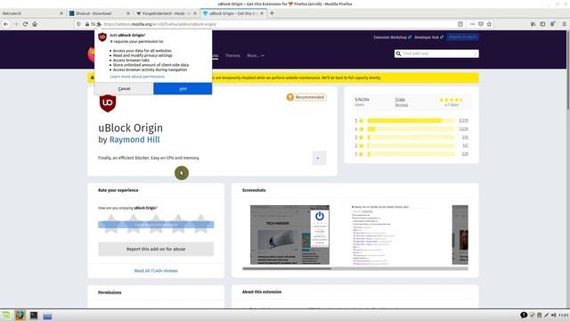Switch to the ForgeEndertech Mods tab
The image size is (570, 321).
tap(167, 13)
